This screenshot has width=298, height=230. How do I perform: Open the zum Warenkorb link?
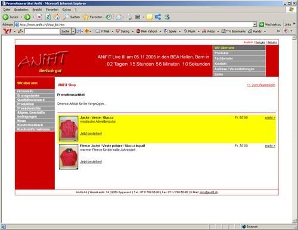[x=261, y=85]
